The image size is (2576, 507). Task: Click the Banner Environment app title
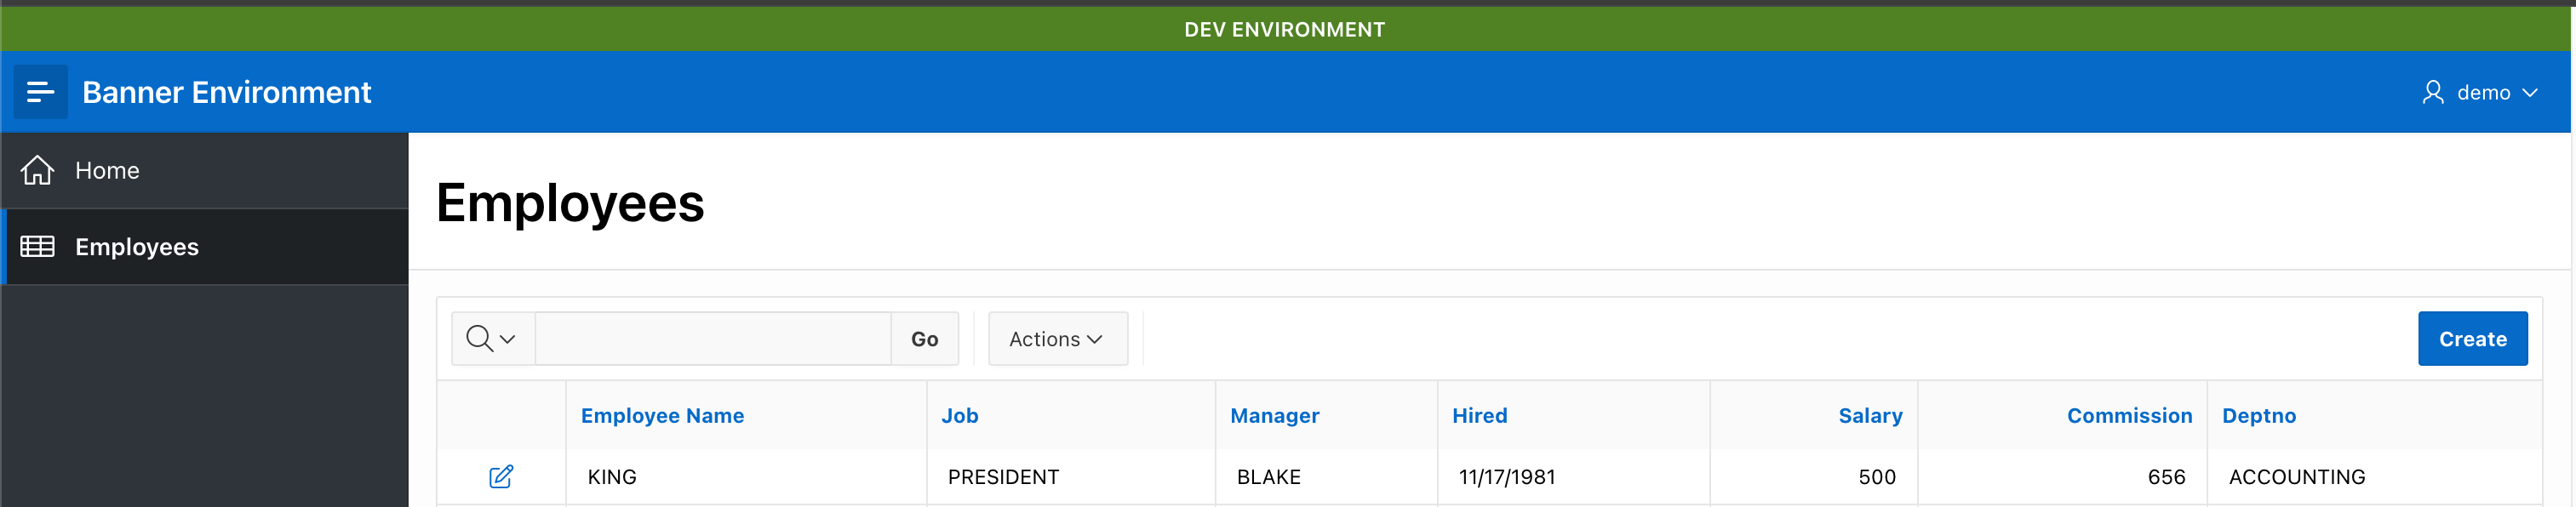(x=227, y=92)
